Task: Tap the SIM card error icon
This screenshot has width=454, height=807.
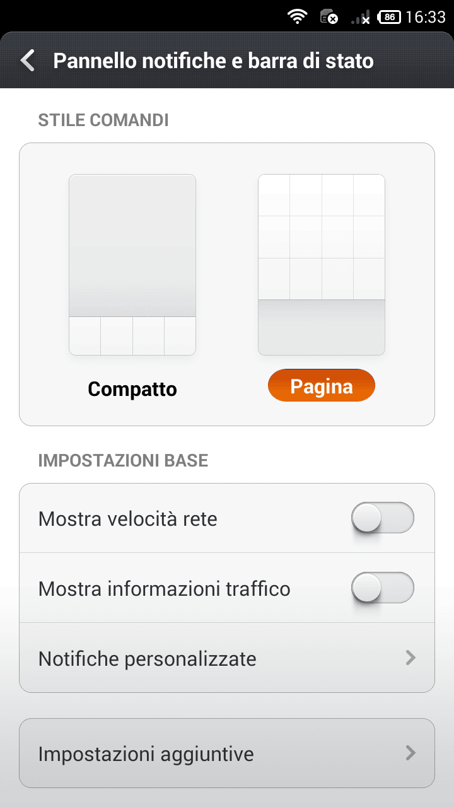Action: pyautogui.click(x=329, y=17)
